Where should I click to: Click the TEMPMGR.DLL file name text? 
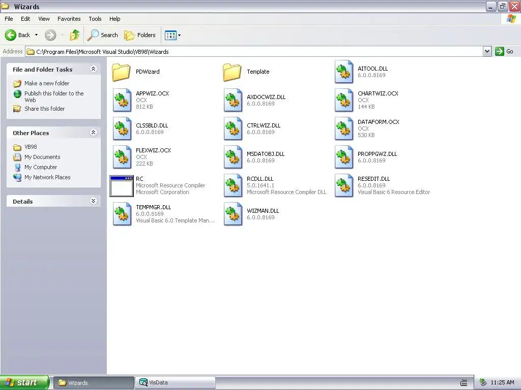click(154, 207)
